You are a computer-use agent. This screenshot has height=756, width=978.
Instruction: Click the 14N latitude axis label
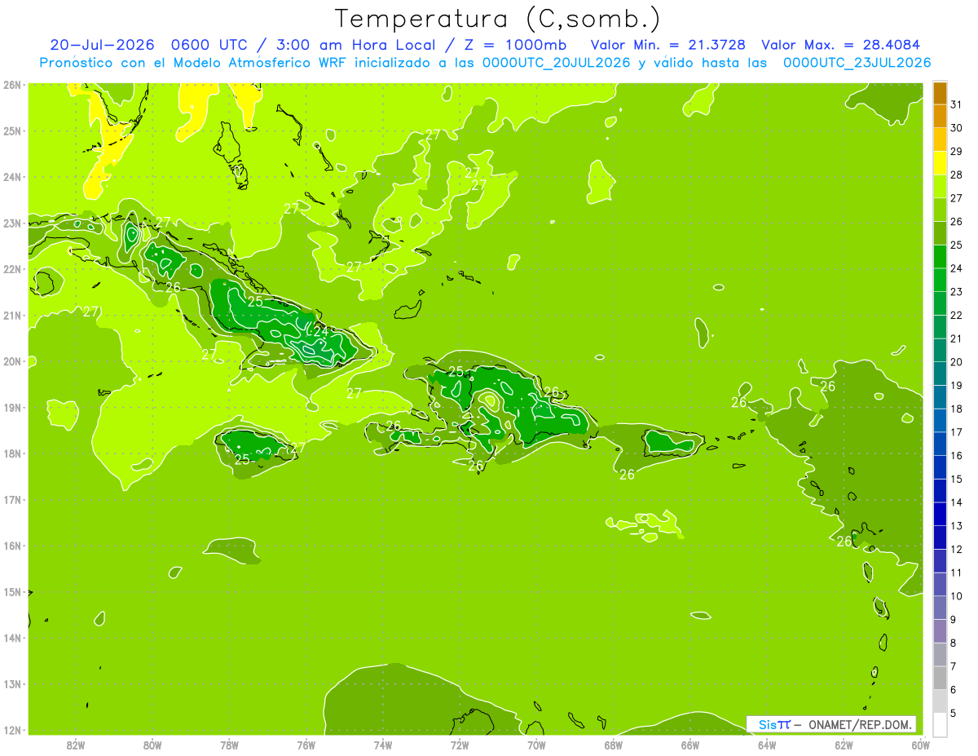pos(12,638)
